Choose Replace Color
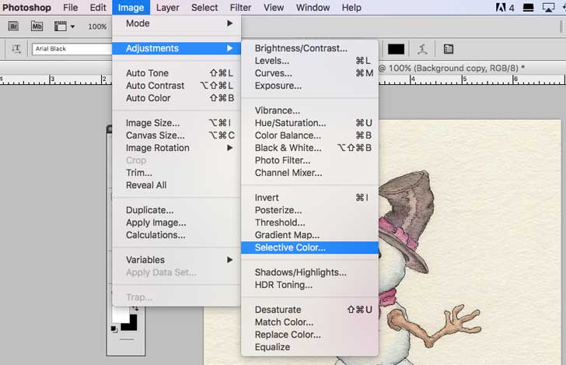This screenshot has height=365, width=566. coord(309,335)
